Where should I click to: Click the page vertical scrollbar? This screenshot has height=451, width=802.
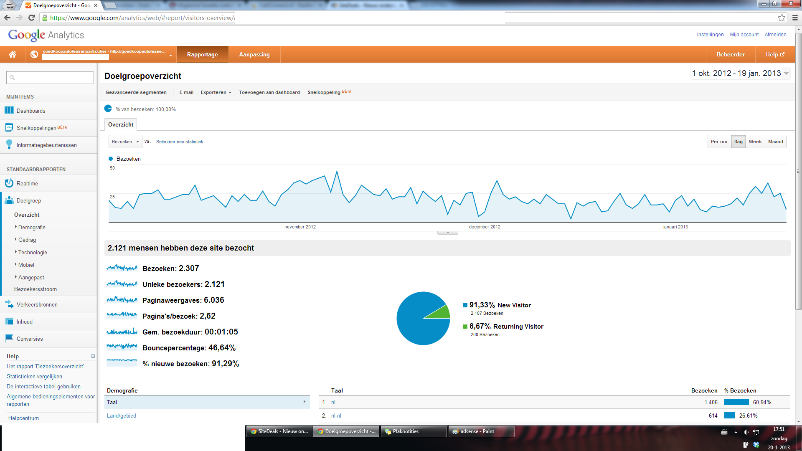pos(798,171)
